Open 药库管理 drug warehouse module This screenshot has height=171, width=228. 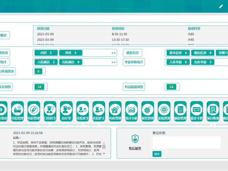pos(115,111)
